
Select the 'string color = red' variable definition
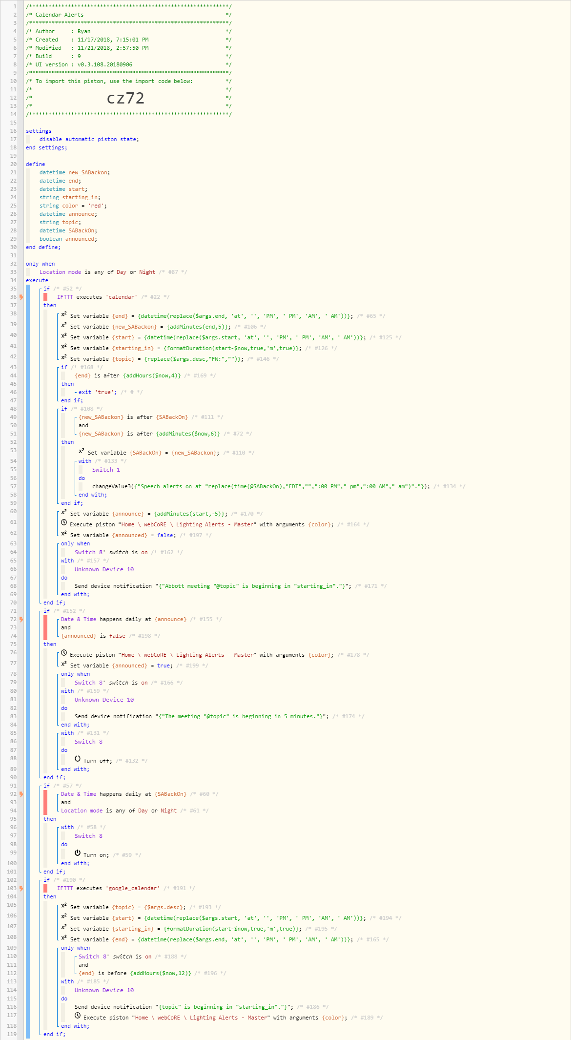(73, 206)
